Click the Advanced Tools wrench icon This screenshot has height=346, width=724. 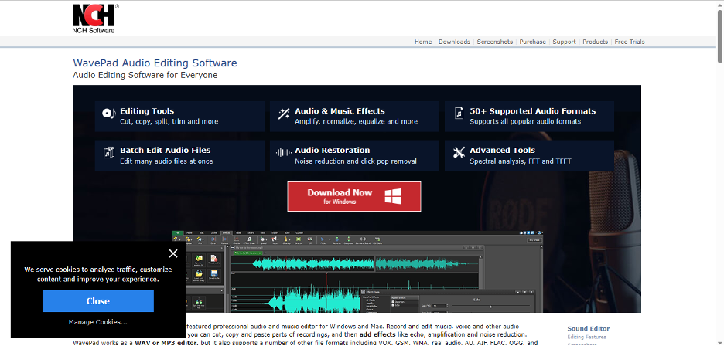click(459, 153)
